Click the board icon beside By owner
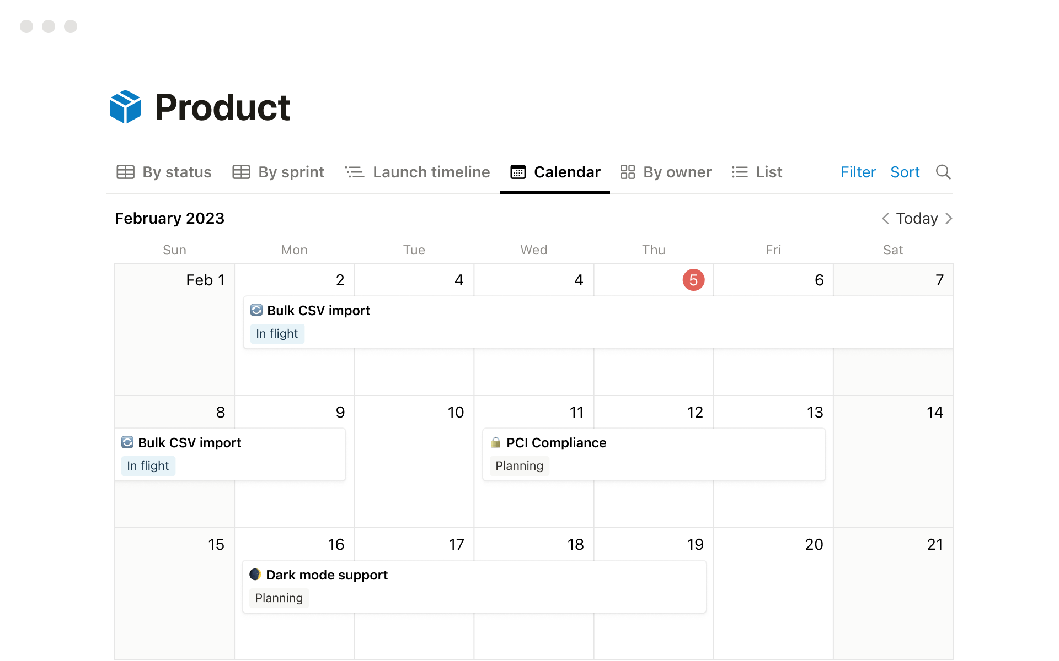Viewport: 1059px width, 661px height. 628,172
